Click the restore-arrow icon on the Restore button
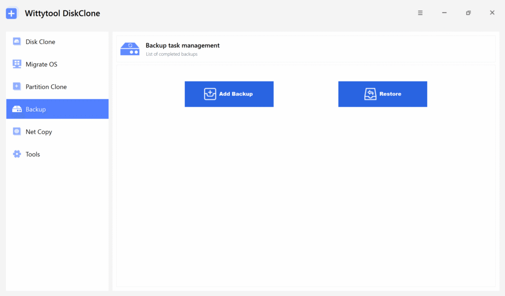 click(x=370, y=94)
